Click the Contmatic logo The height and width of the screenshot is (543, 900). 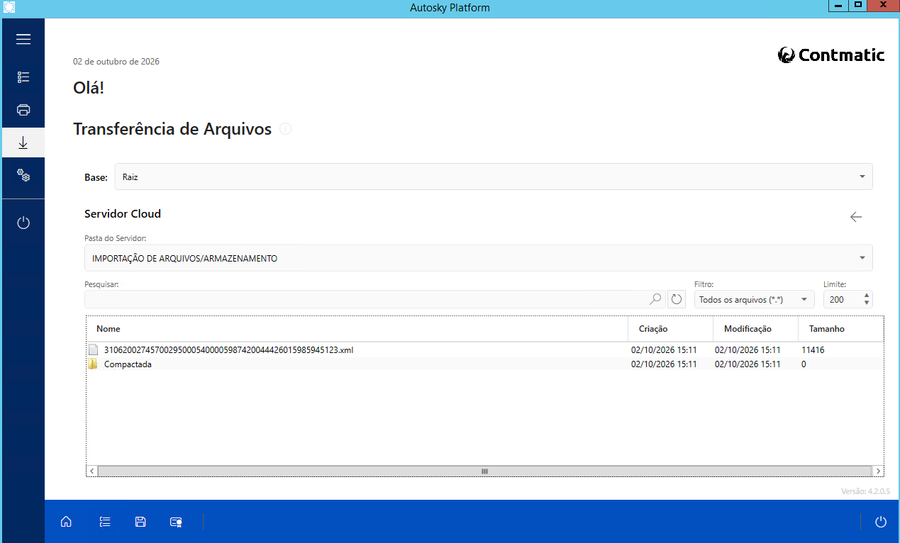(831, 55)
